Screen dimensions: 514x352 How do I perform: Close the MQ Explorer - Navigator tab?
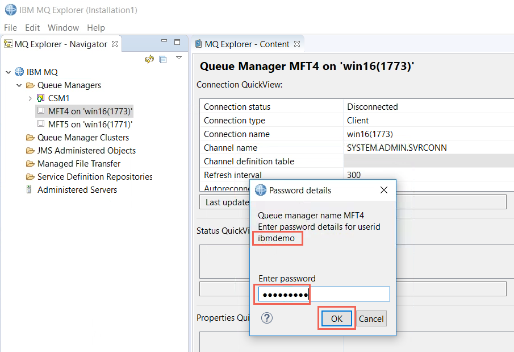click(115, 44)
